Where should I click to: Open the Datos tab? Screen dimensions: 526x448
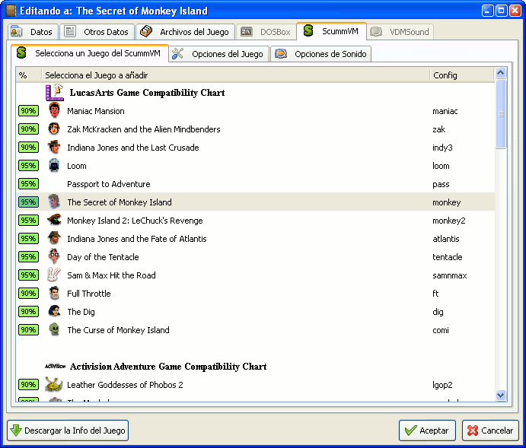point(33,32)
